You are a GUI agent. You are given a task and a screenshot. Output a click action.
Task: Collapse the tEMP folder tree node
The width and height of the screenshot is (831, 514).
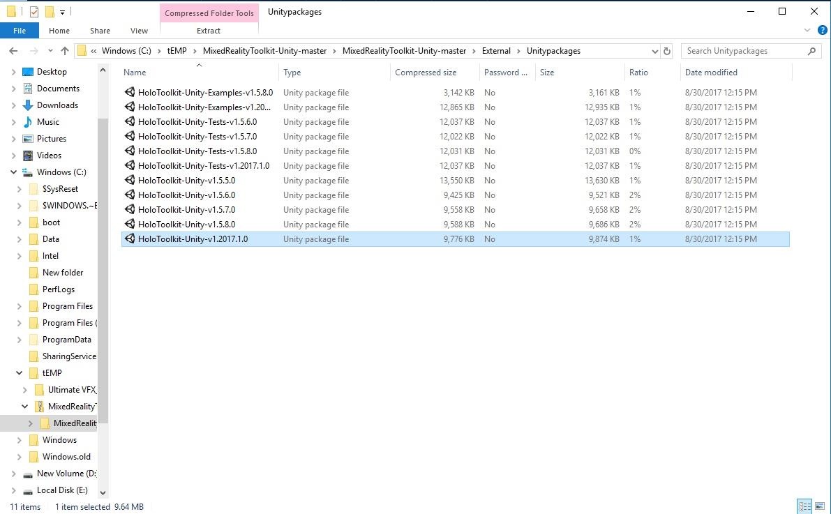[x=19, y=373]
